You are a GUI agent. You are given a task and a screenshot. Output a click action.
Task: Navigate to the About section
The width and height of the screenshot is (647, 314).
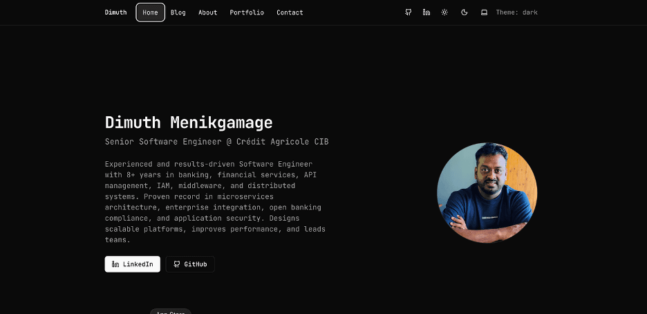pyautogui.click(x=207, y=12)
